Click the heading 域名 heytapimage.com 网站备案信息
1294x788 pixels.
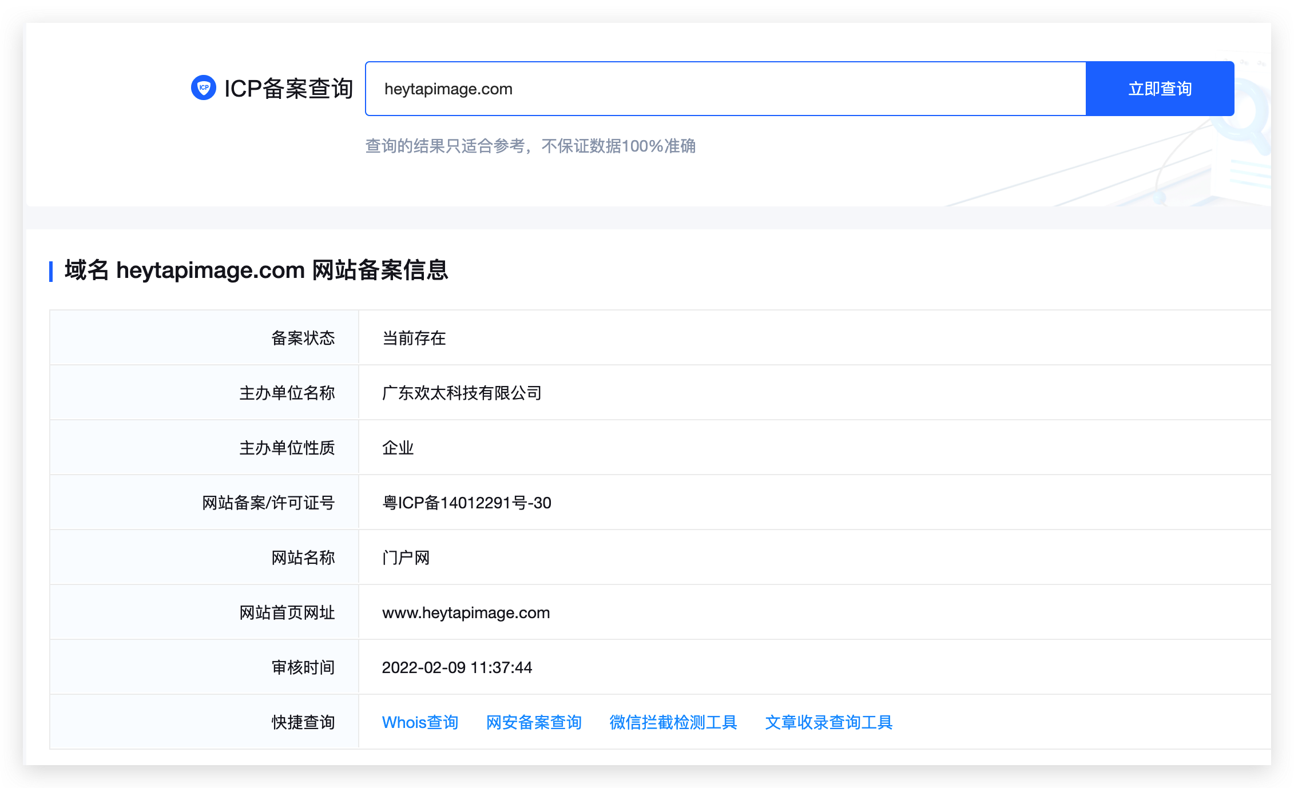(x=256, y=270)
